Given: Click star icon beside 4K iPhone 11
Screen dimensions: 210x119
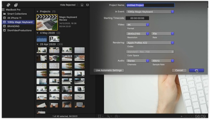Looking at the screenshot, I should [x=4, y=18].
